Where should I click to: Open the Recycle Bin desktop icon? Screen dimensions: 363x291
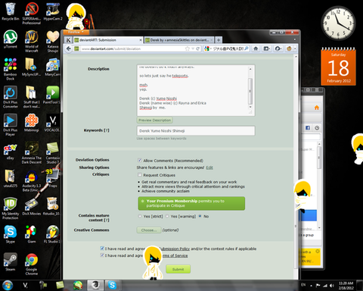click(11, 11)
